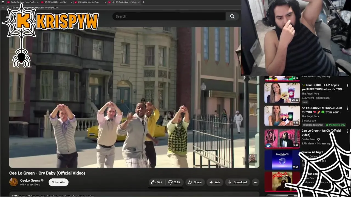Switch to Fool for You tab
This screenshot has width=351, height=197.
coord(90,2)
